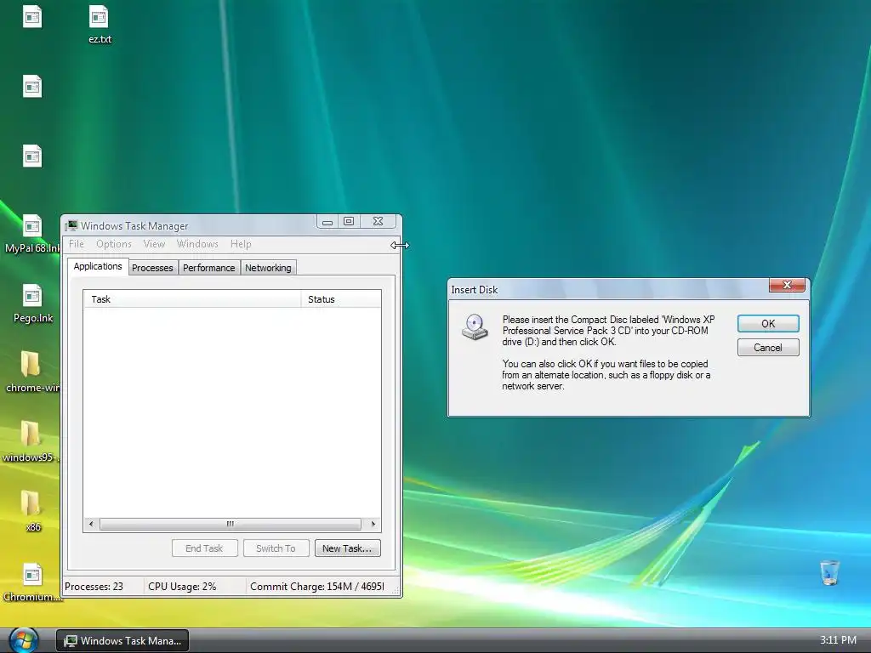Viewport: 871px width, 653px height.
Task: Sort by the Task column header
Action: click(192, 299)
